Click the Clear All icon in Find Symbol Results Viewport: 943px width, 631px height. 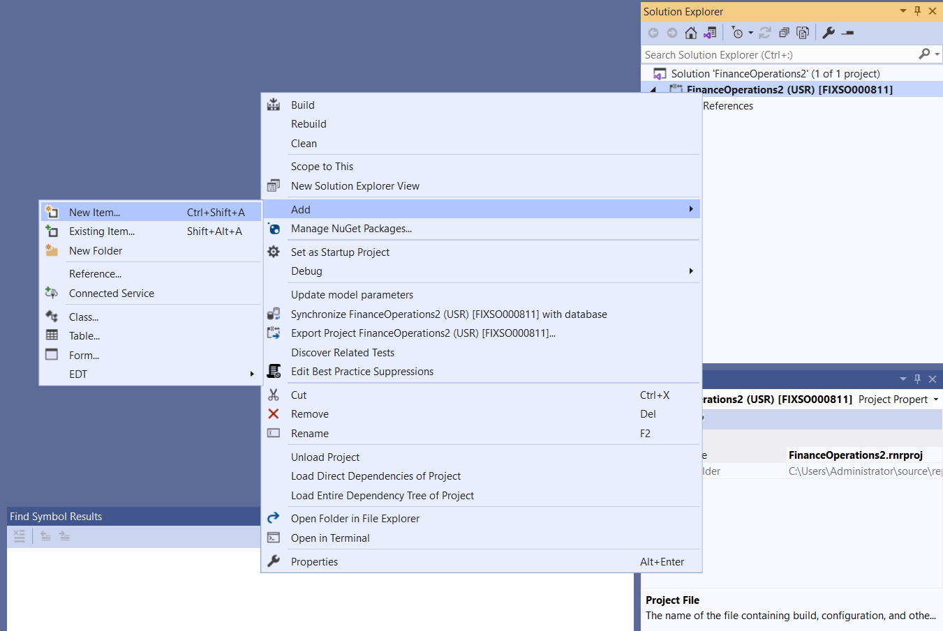pyautogui.click(x=19, y=536)
